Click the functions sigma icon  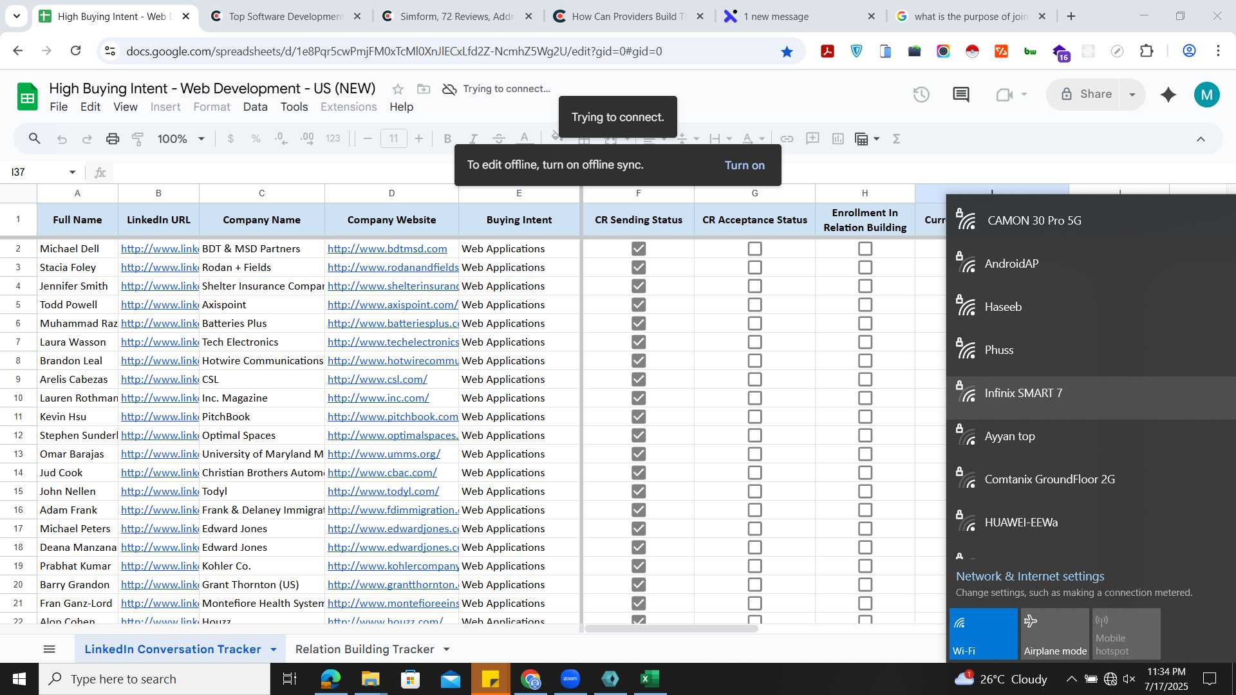tap(896, 139)
